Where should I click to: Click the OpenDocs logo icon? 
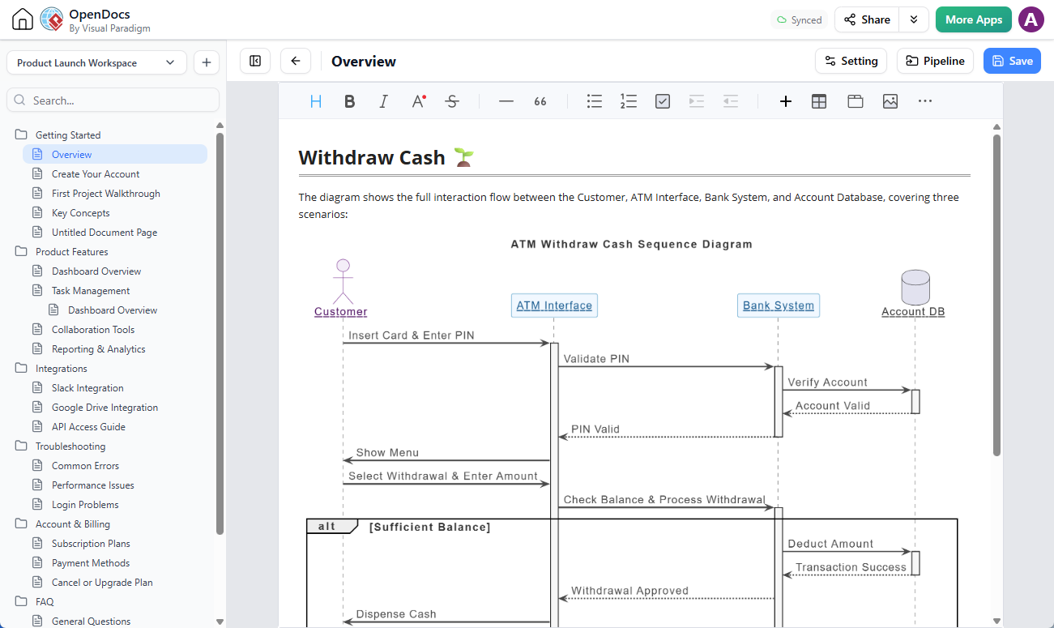51,19
